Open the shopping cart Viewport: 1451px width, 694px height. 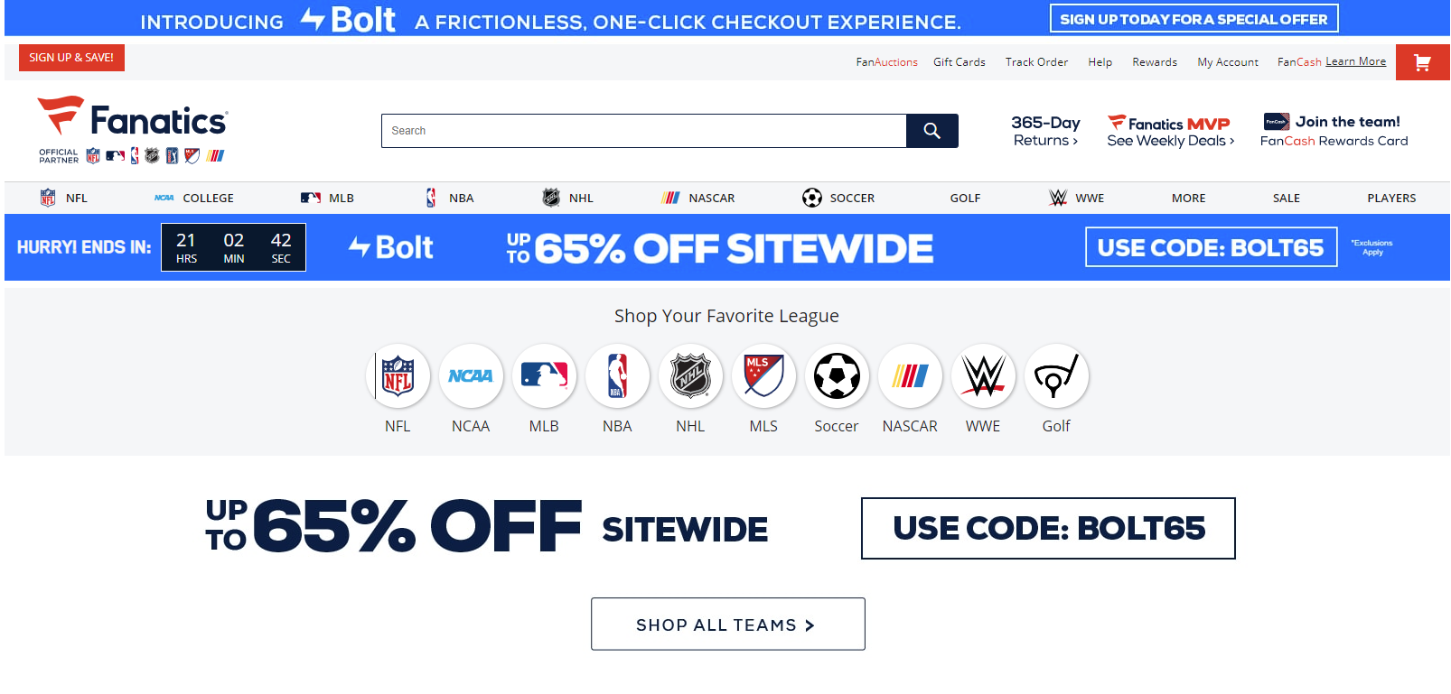(1422, 62)
